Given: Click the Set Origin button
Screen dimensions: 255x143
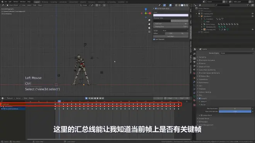Looking at the screenshot, I should [171, 36].
